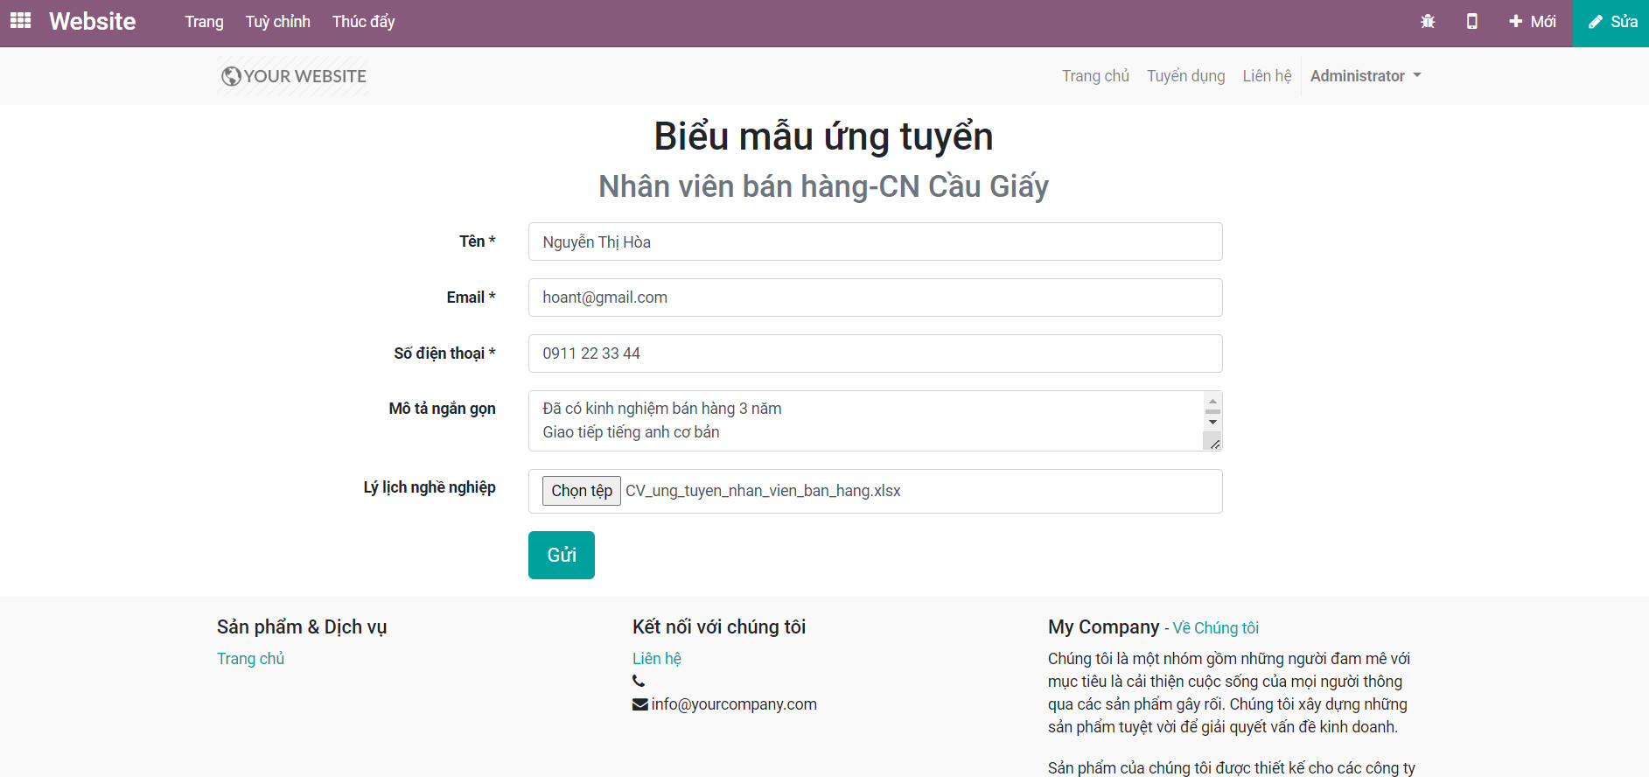Screen dimensions: 1649x777
Task: Focus the Số điện thoại field
Action: [875, 353]
